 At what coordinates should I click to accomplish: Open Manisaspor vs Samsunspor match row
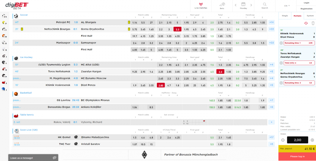[140, 43]
